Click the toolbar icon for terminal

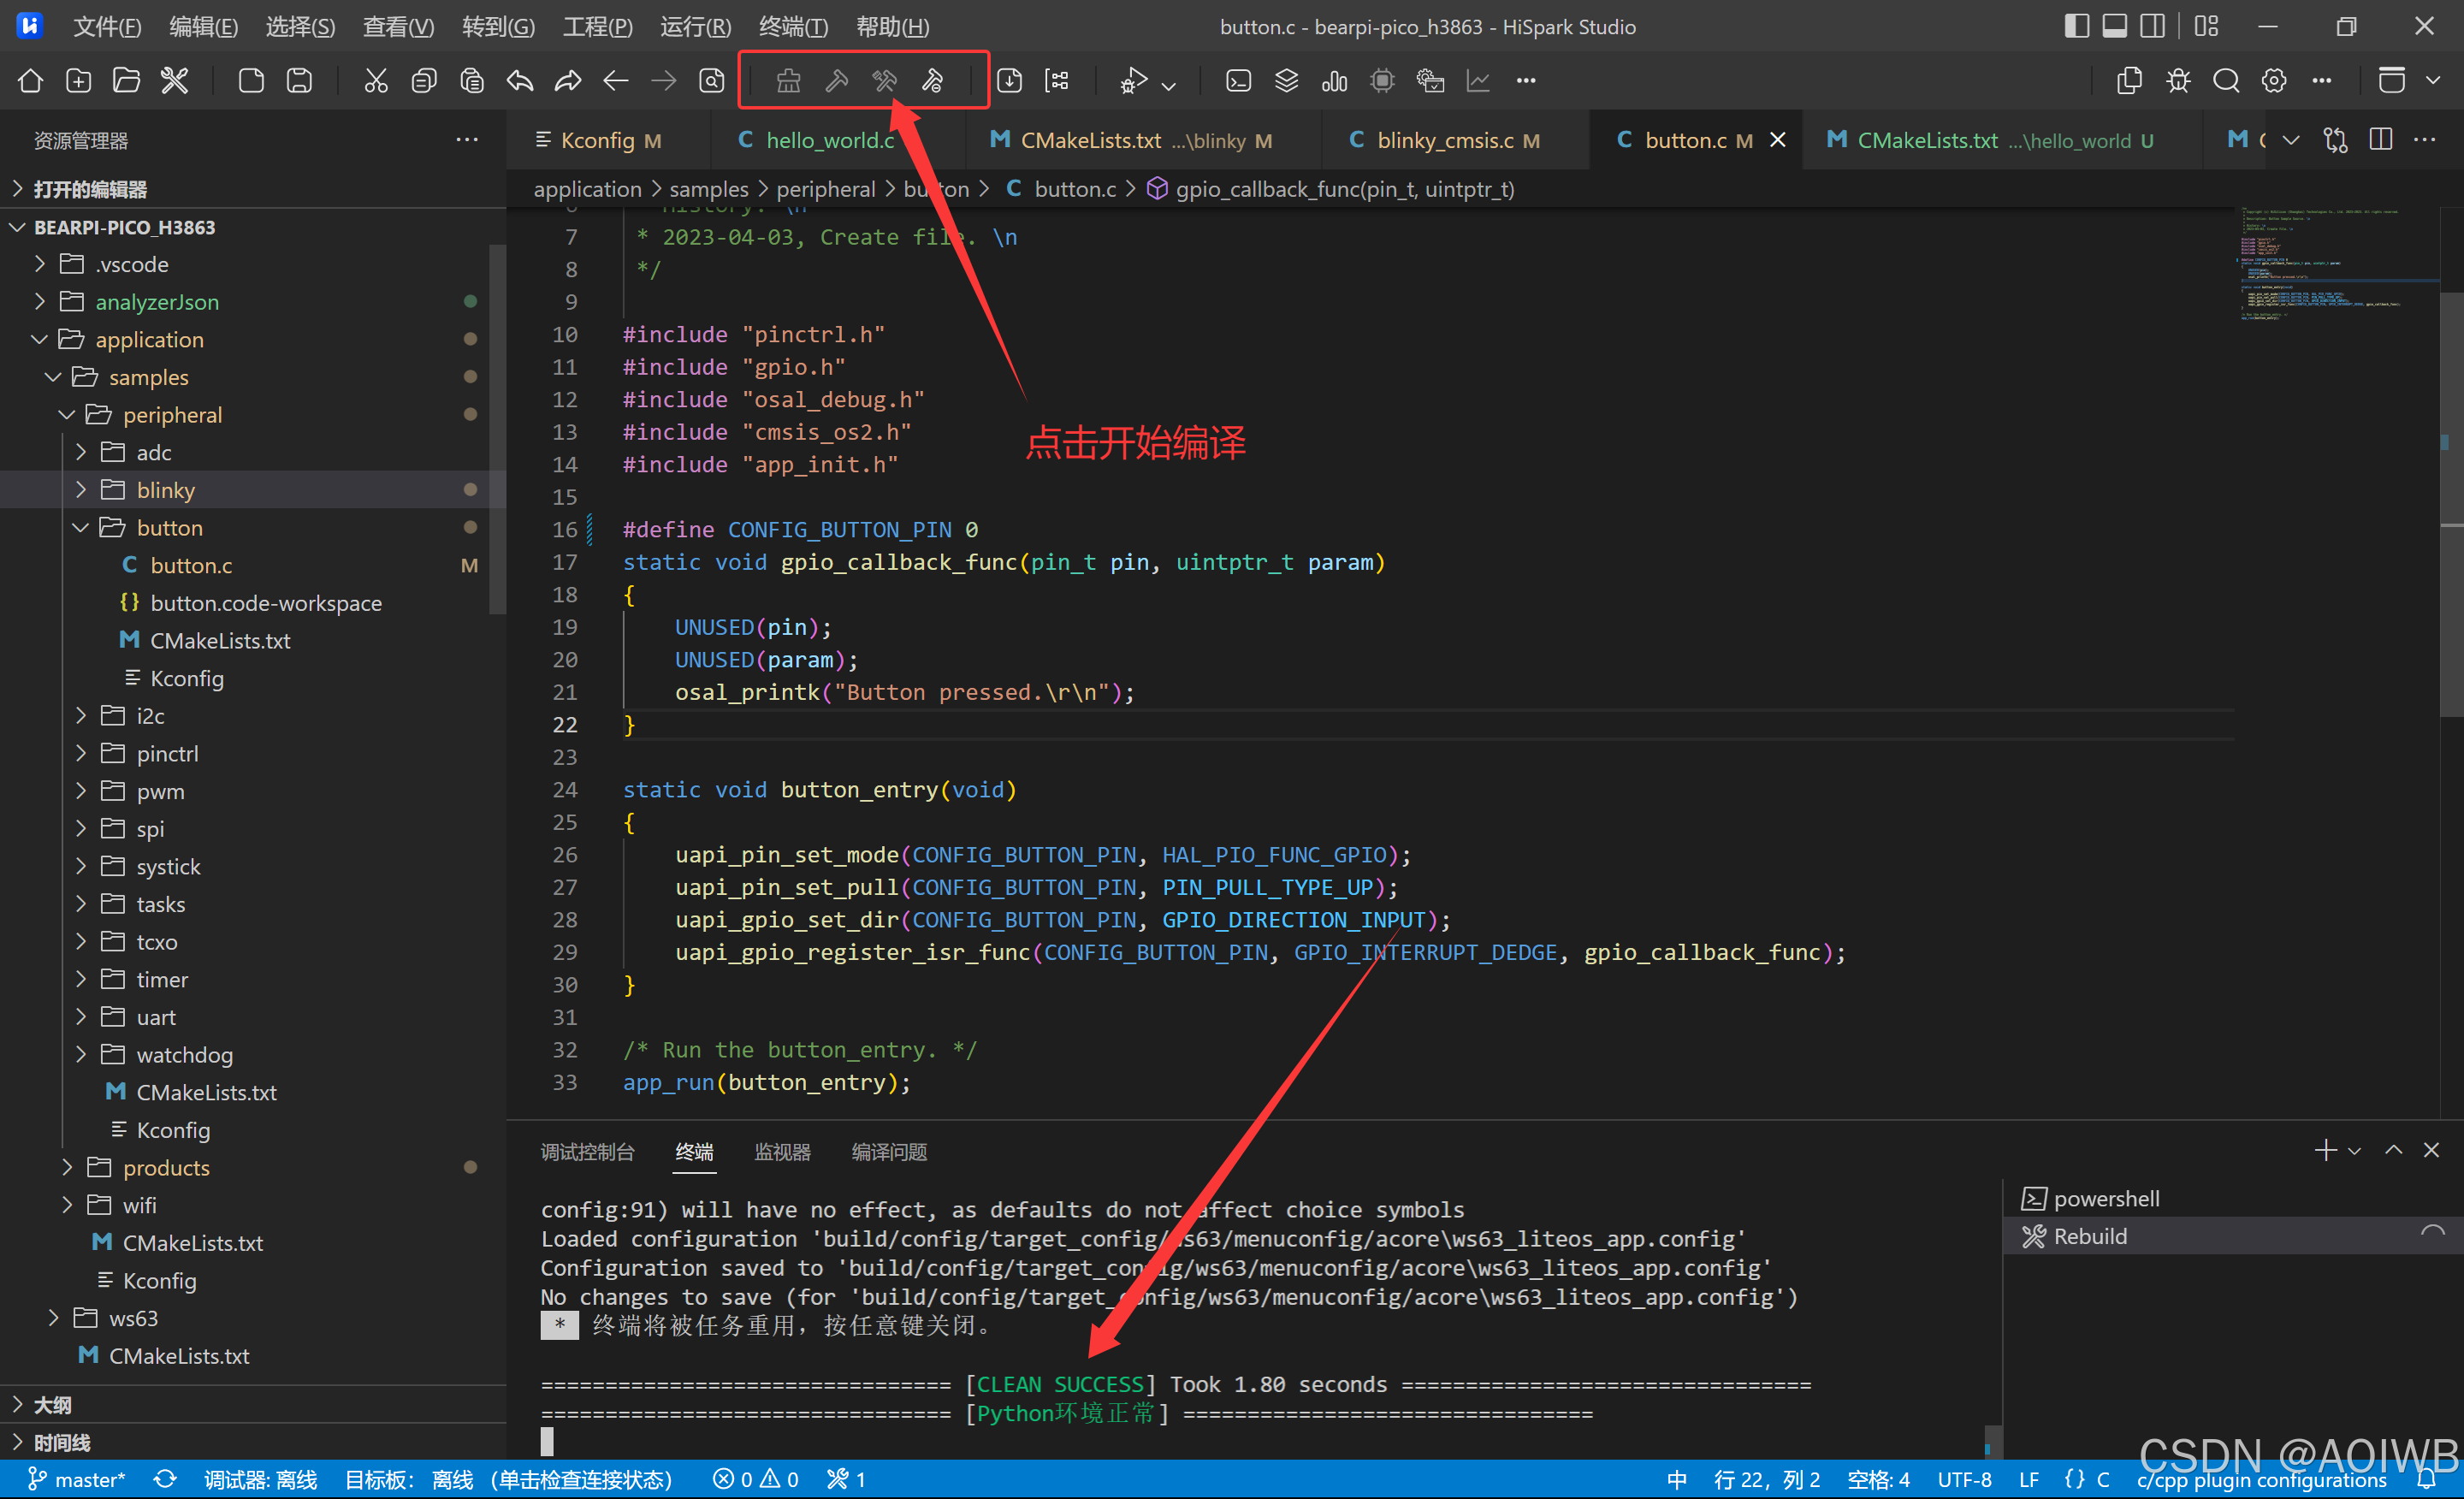click(x=1238, y=80)
